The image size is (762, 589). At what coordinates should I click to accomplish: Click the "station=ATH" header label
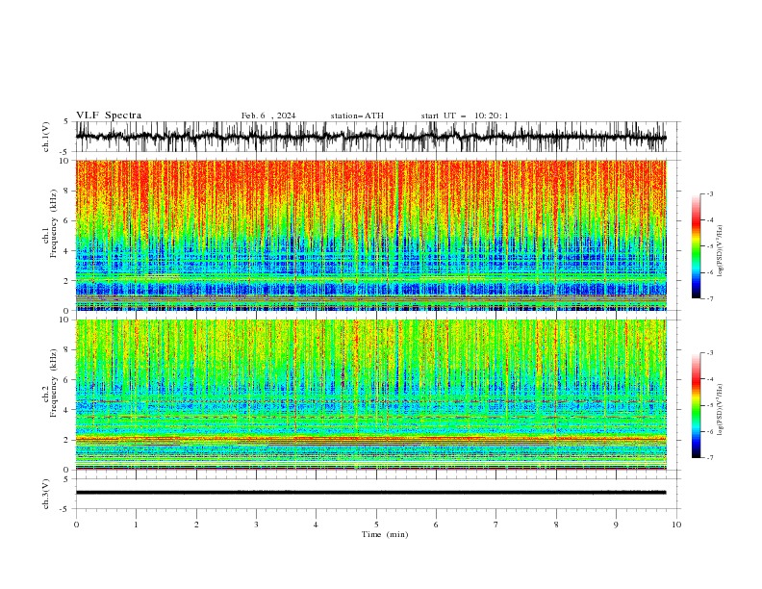coord(357,115)
